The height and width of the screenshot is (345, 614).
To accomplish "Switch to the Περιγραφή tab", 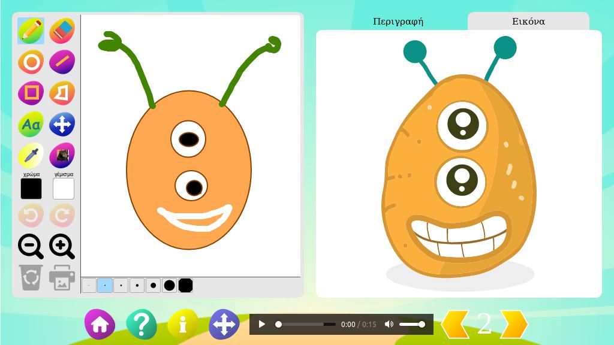I will pos(398,22).
